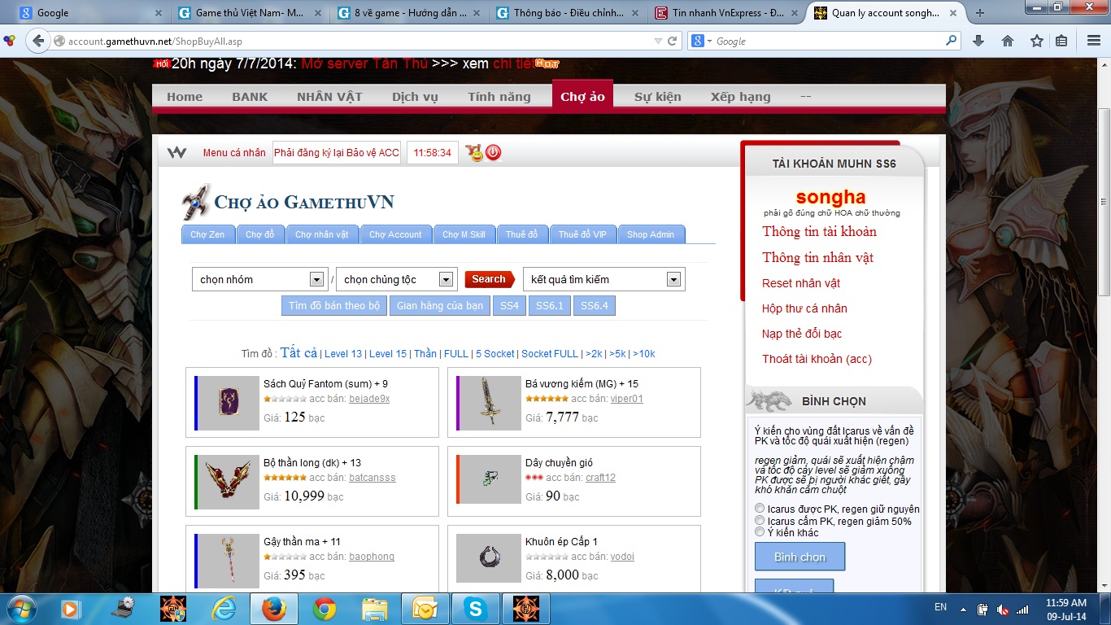
Task: Open Reset nhân vật link
Action: (x=801, y=283)
